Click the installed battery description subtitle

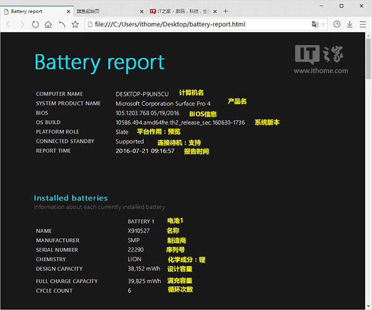[99, 207]
